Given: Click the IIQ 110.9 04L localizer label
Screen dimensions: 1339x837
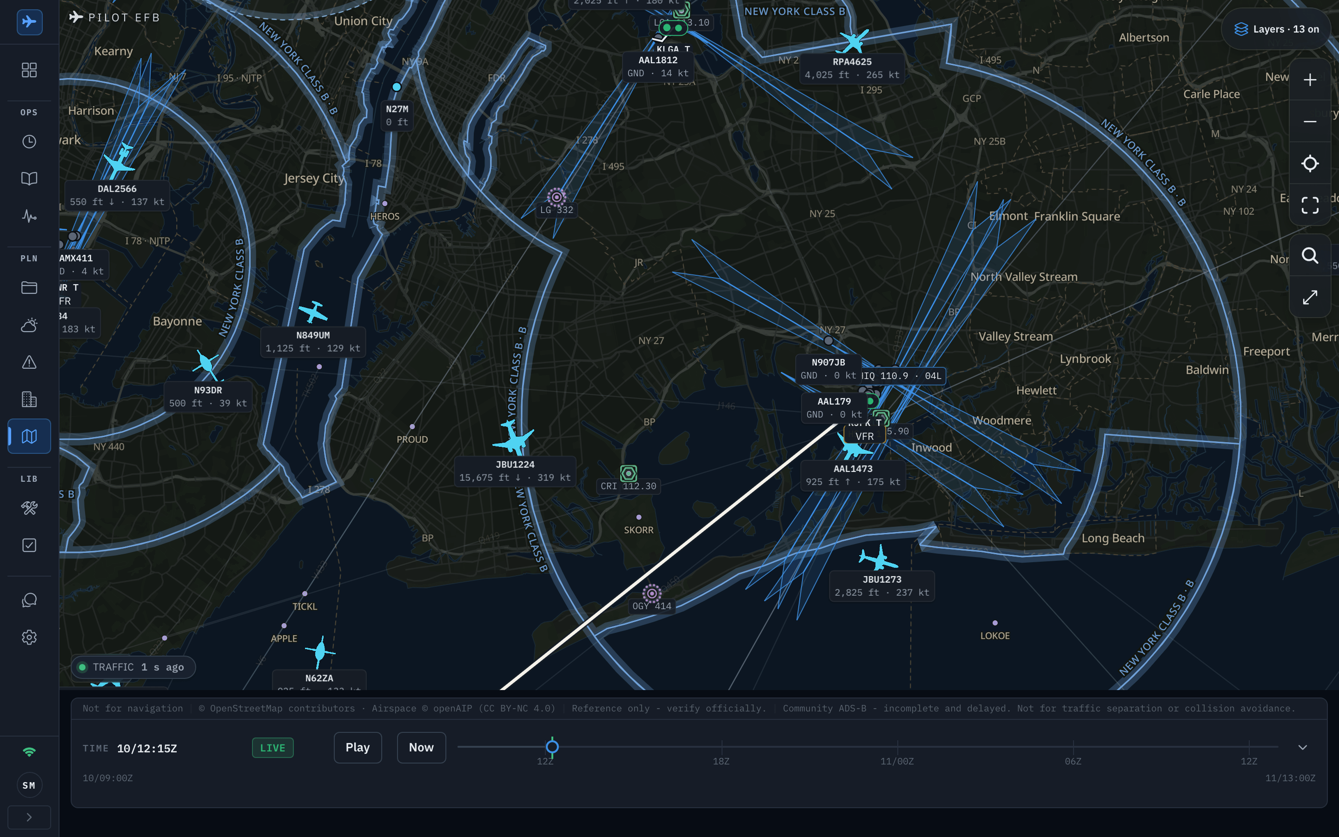Looking at the screenshot, I should click(902, 376).
